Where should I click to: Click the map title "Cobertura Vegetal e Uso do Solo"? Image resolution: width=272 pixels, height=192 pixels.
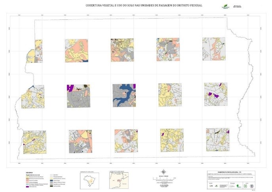(136, 6)
